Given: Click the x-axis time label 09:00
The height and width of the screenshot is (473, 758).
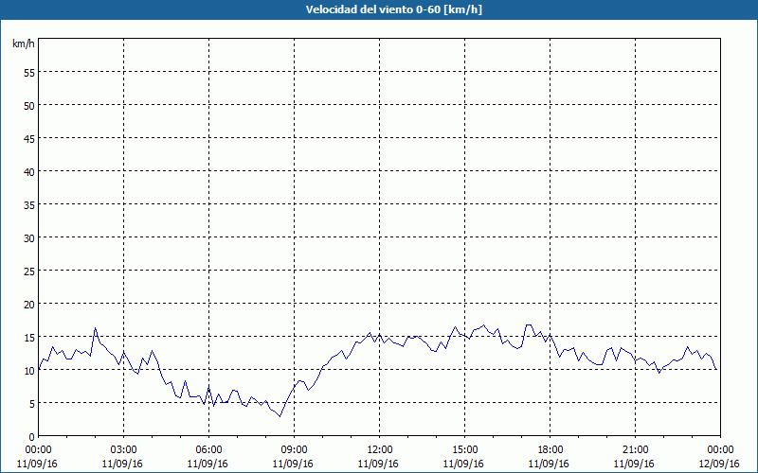Looking at the screenshot, I should (294, 450).
